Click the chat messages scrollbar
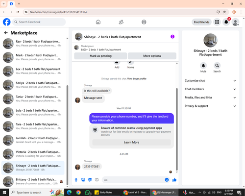 (x=177, y=129)
